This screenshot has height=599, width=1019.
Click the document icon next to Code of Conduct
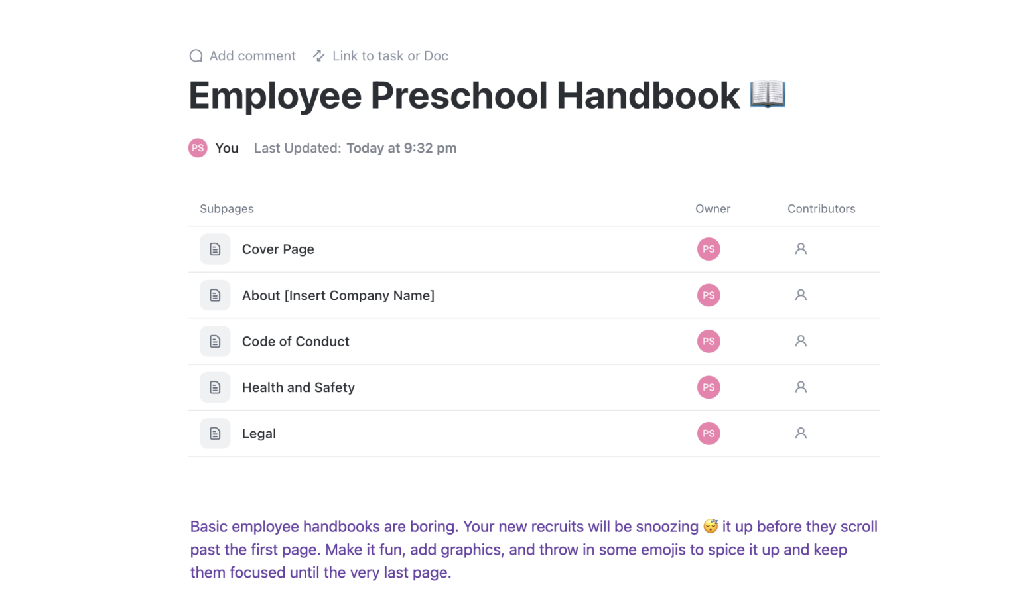coord(215,341)
